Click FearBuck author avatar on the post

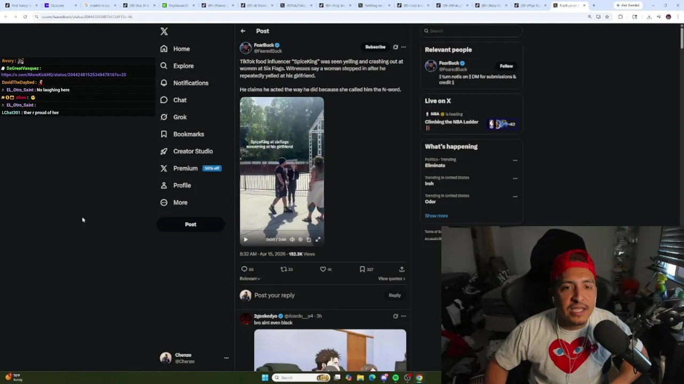pos(246,48)
